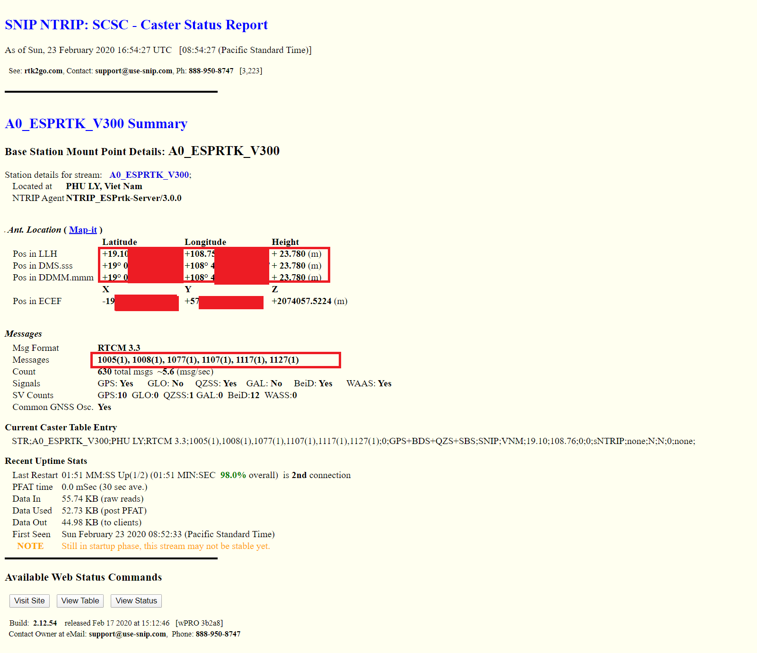Click the Contact Owner email in footer

click(127, 634)
